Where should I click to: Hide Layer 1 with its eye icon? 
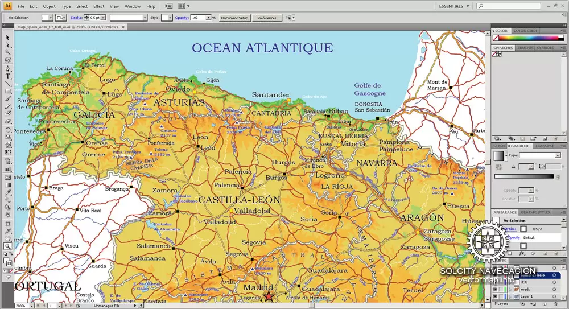496,296
